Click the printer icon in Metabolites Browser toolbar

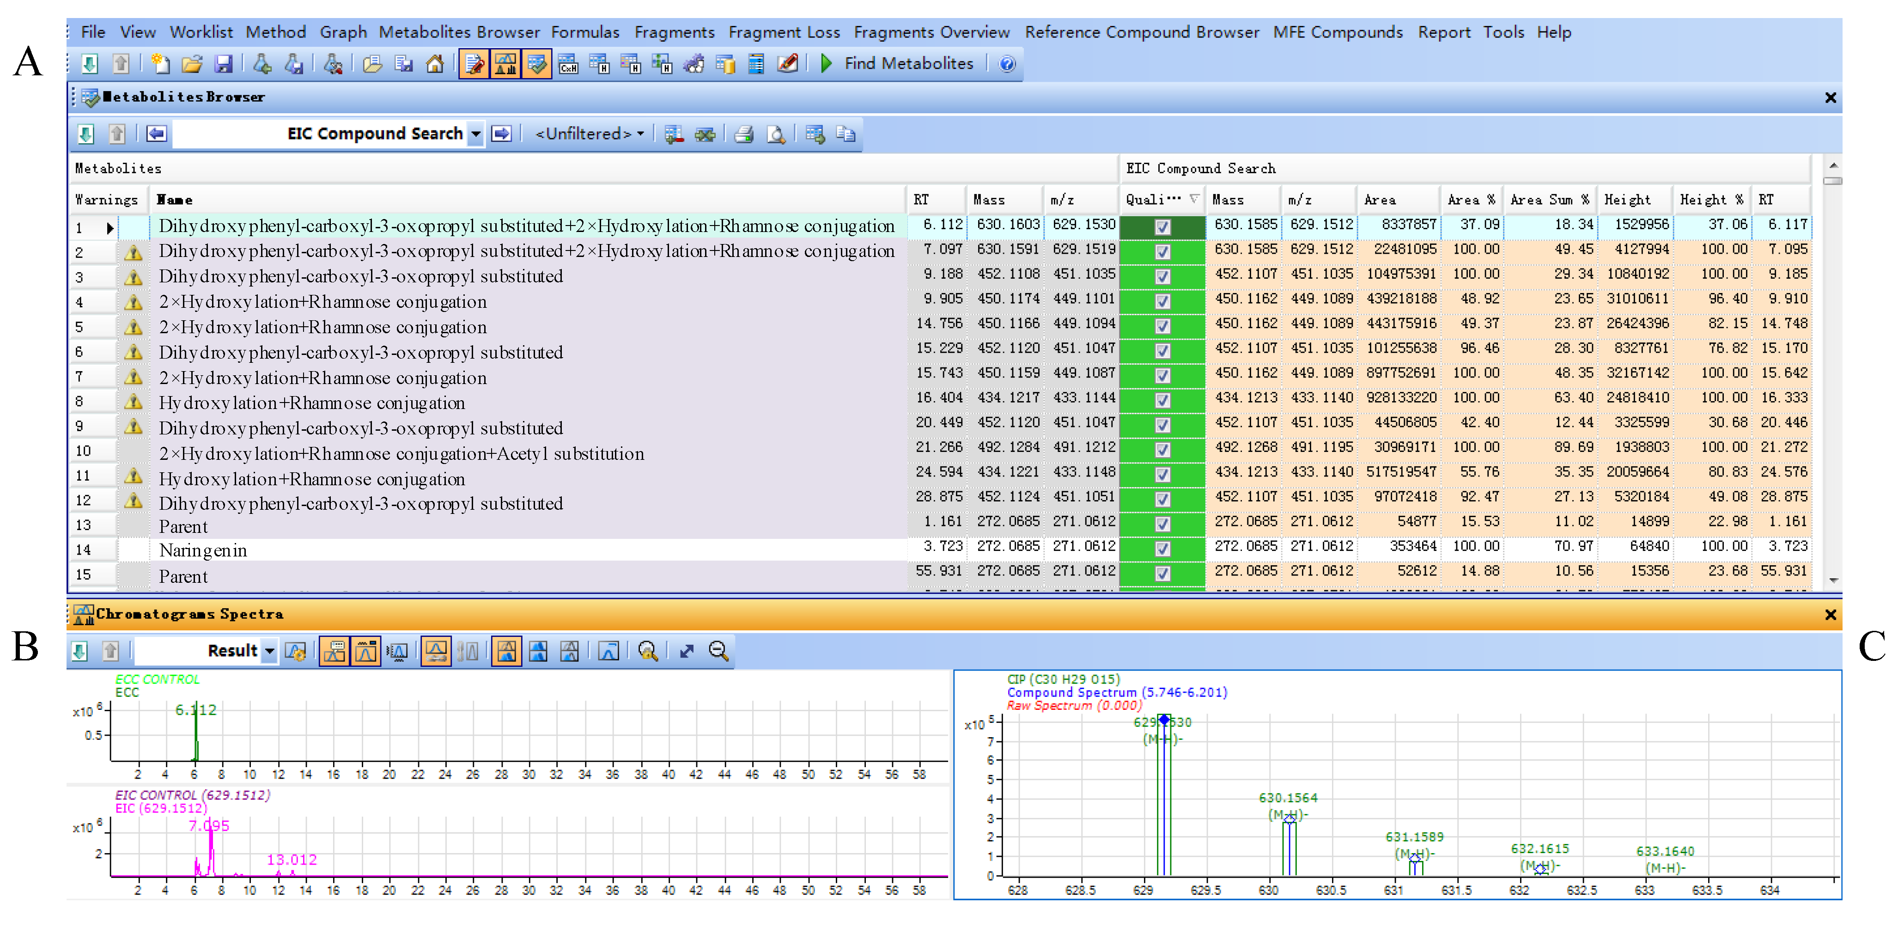pyautogui.click(x=744, y=134)
